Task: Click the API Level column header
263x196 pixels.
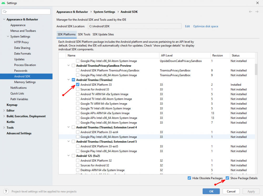Action: pos(185,55)
